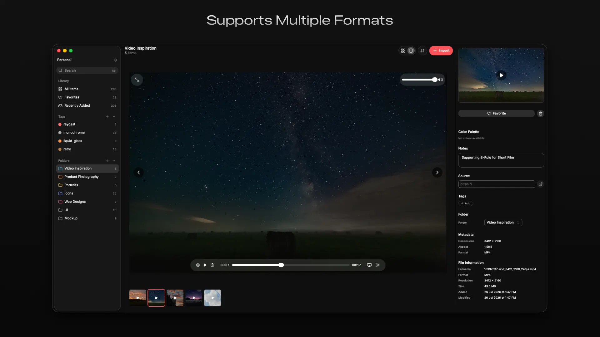This screenshot has height=337, width=600.
Task: Open the Folder dropdown in inspector
Action: pyautogui.click(x=503, y=222)
